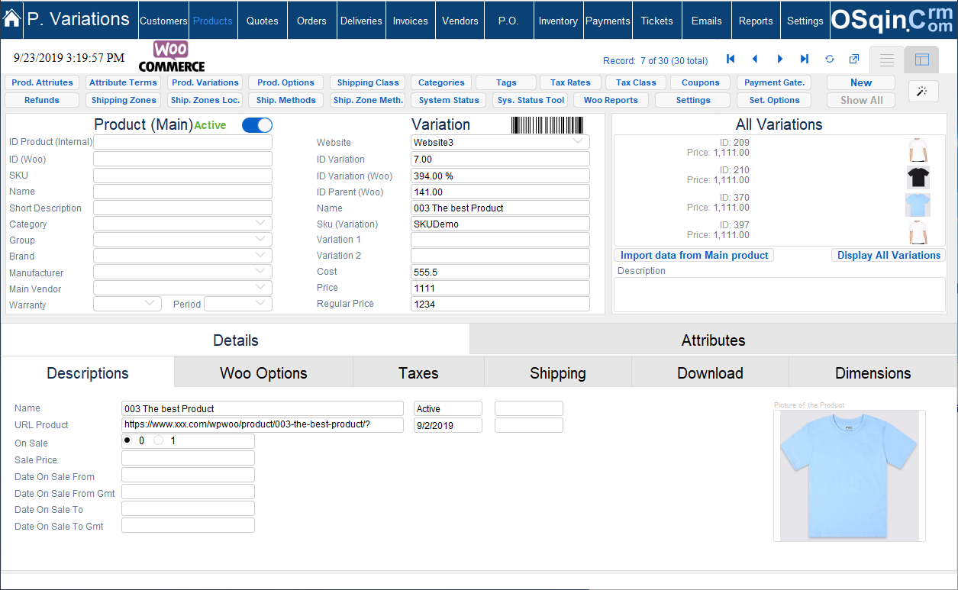
Task: Click the Regular Price field
Action: click(x=500, y=304)
